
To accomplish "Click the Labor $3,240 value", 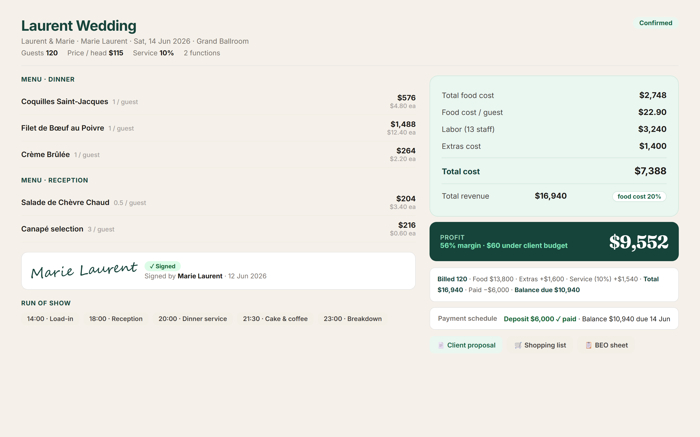I will [652, 129].
